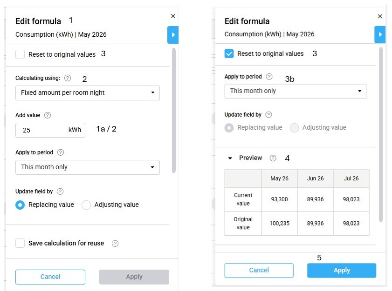The height and width of the screenshot is (291, 392).
Task: Click help icon beside Preview heading
Action: 273,158
